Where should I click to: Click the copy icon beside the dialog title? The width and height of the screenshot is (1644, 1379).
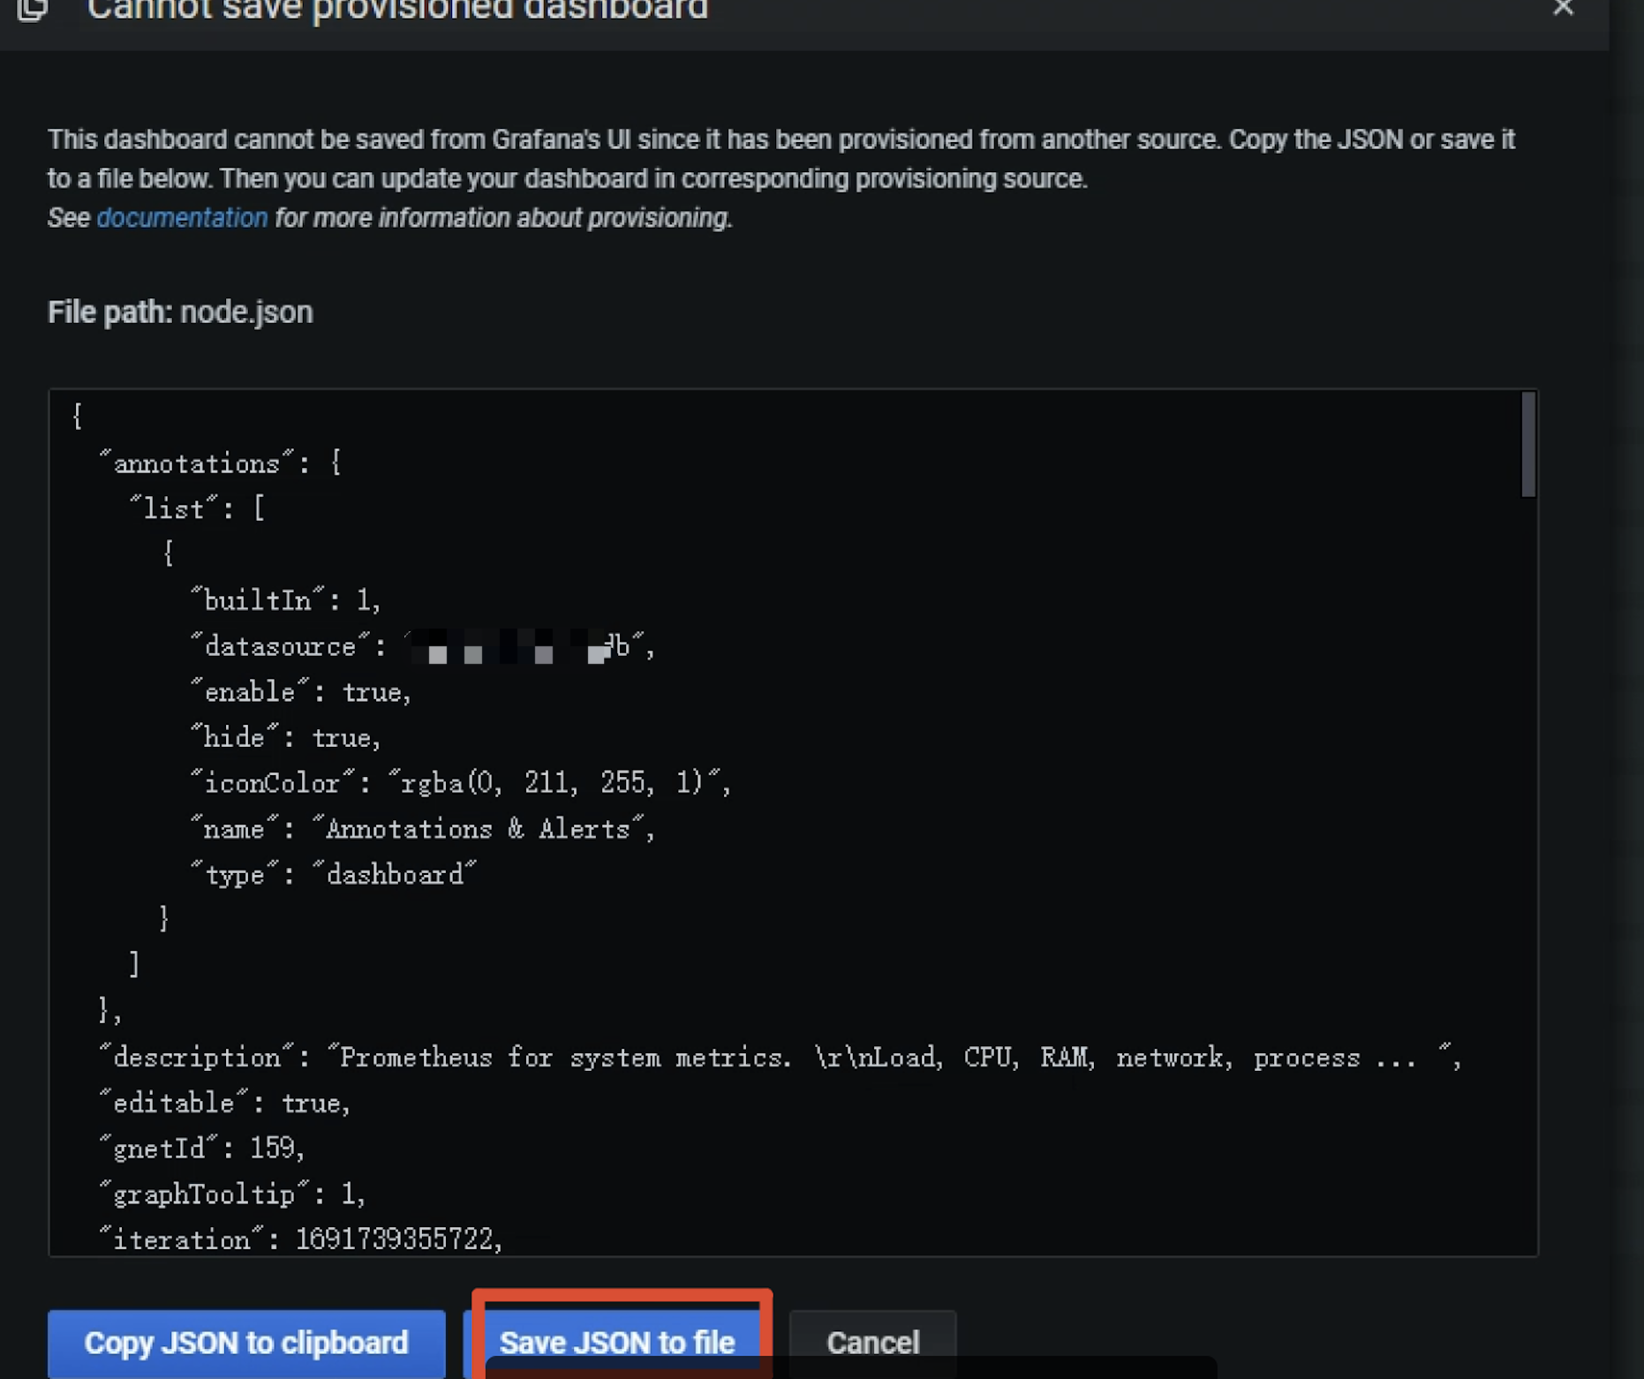pyautogui.click(x=33, y=10)
